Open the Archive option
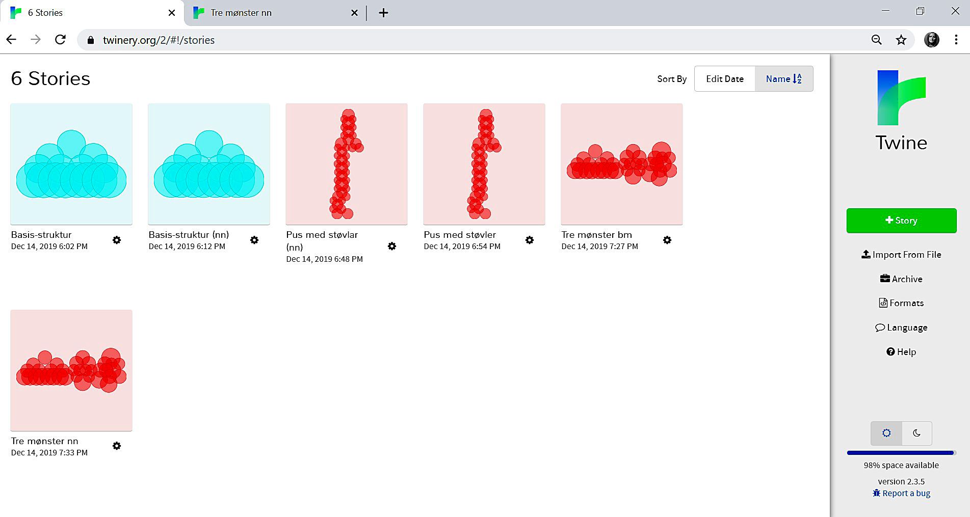 tap(901, 279)
